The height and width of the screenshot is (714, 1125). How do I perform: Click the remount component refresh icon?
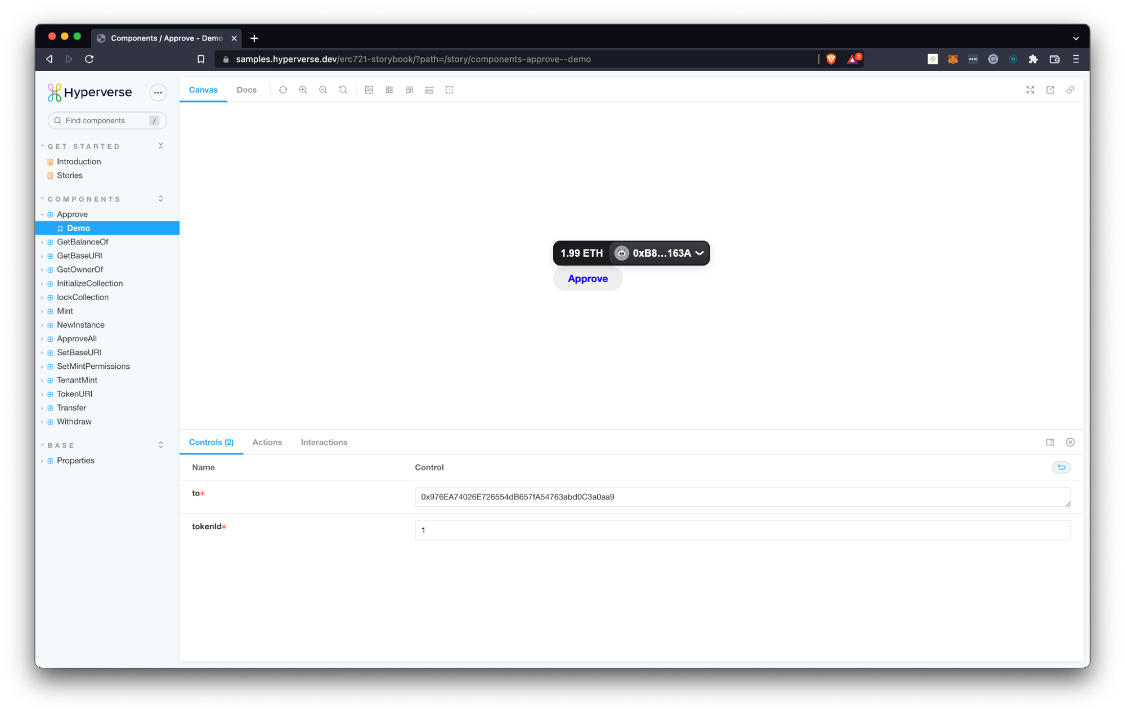click(283, 90)
